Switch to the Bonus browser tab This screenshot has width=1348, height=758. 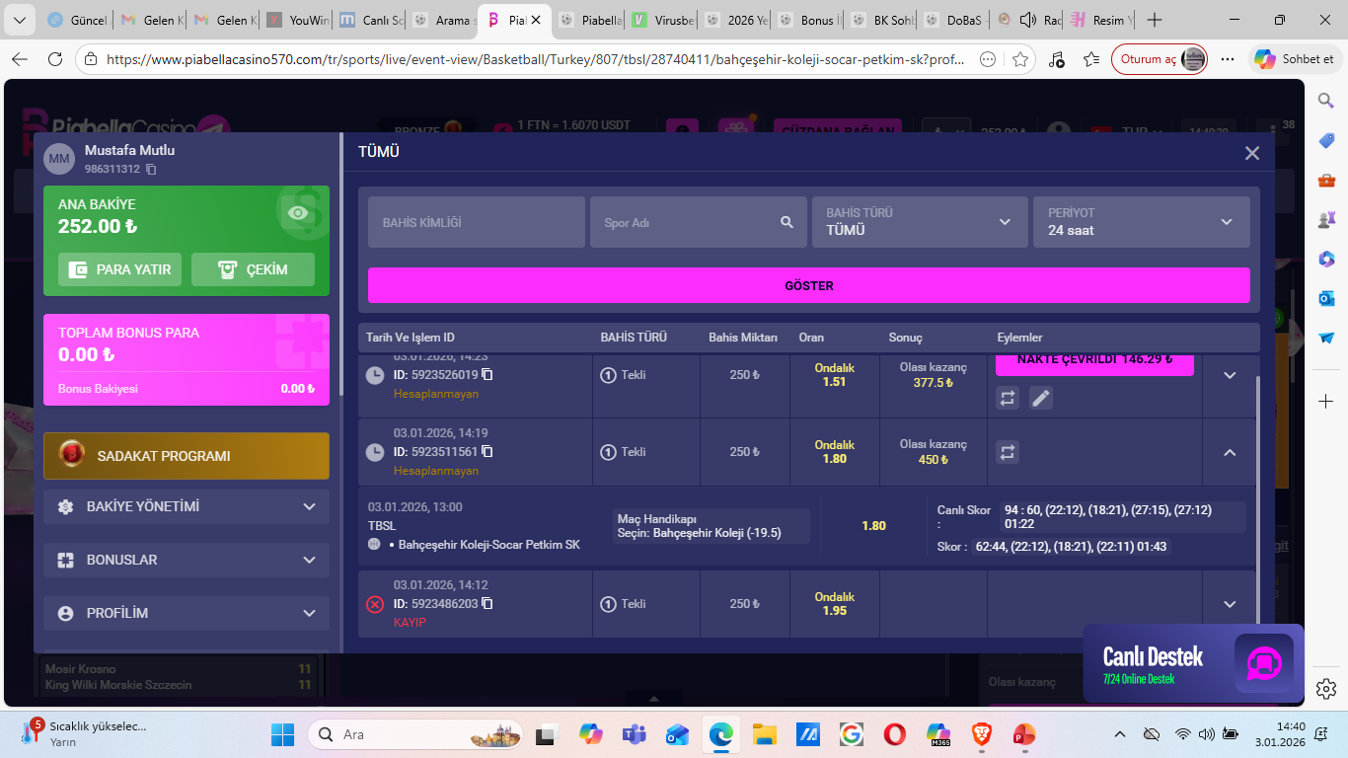[809, 20]
